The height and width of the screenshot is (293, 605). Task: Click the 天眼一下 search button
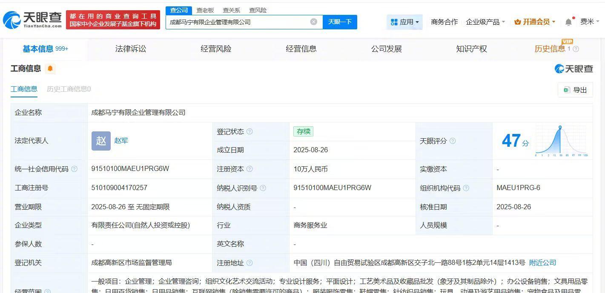pos(340,22)
